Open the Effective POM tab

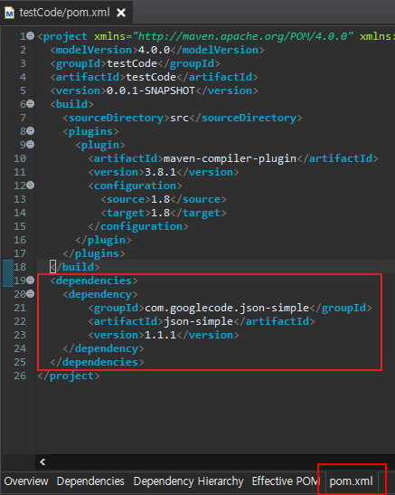[286, 481]
